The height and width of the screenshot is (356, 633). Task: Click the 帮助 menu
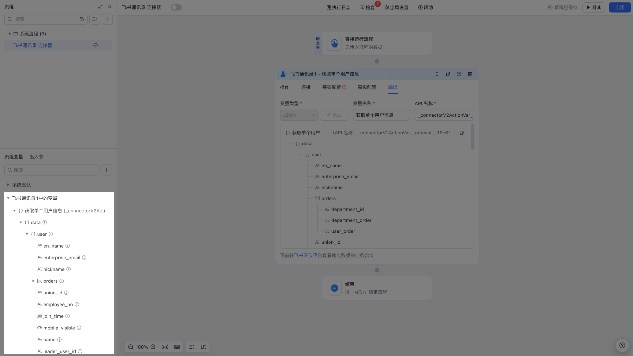click(x=426, y=7)
